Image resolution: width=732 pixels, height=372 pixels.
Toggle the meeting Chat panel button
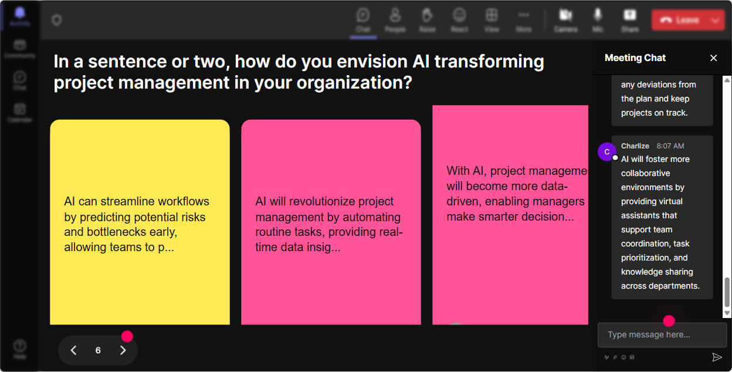tap(363, 19)
